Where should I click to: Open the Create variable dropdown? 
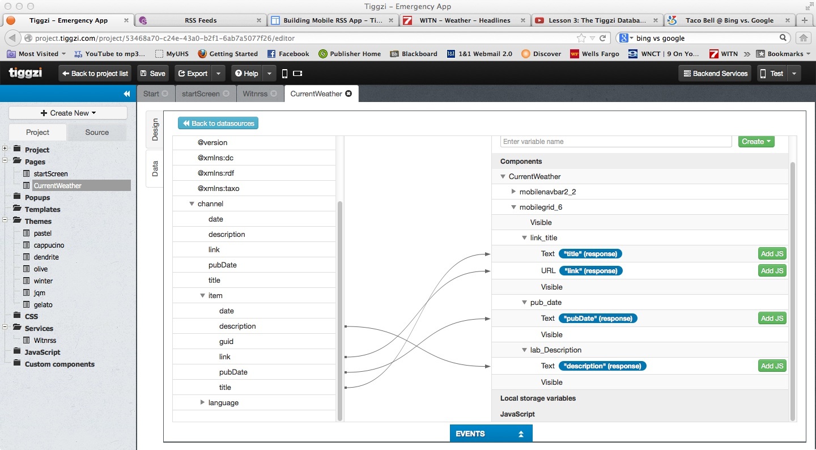coord(756,142)
